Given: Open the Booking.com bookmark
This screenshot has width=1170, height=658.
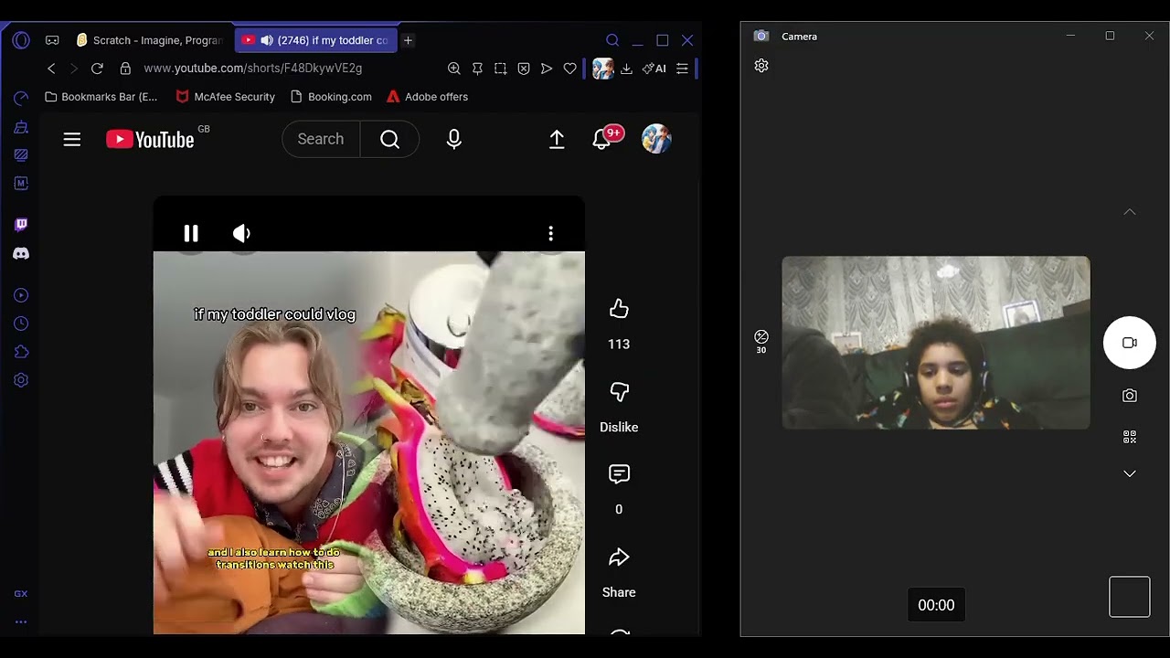Looking at the screenshot, I should pos(330,97).
